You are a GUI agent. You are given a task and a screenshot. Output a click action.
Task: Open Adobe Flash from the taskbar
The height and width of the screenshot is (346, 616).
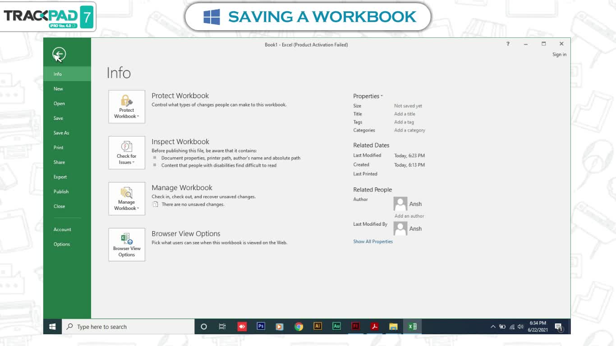(355, 327)
